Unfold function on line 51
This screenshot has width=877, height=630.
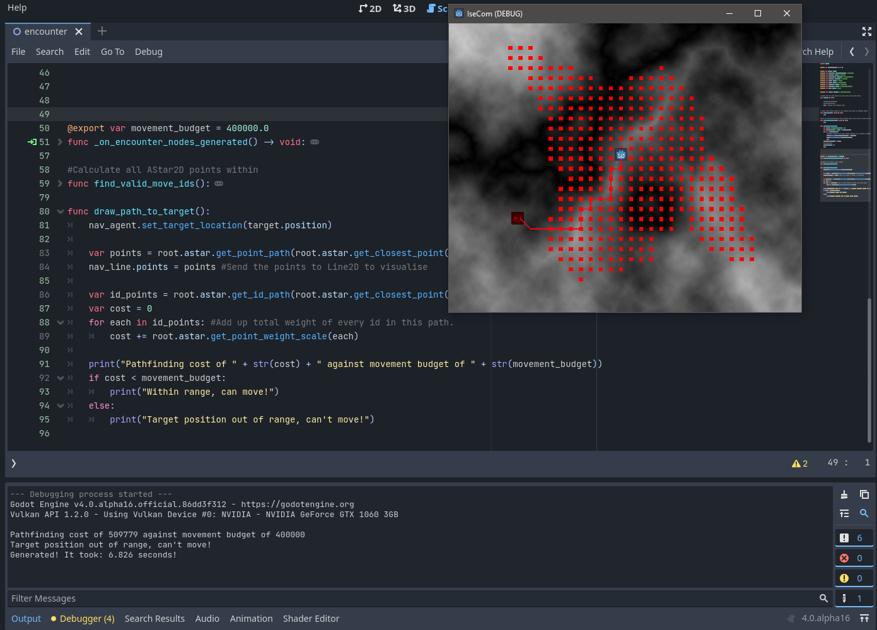click(60, 142)
